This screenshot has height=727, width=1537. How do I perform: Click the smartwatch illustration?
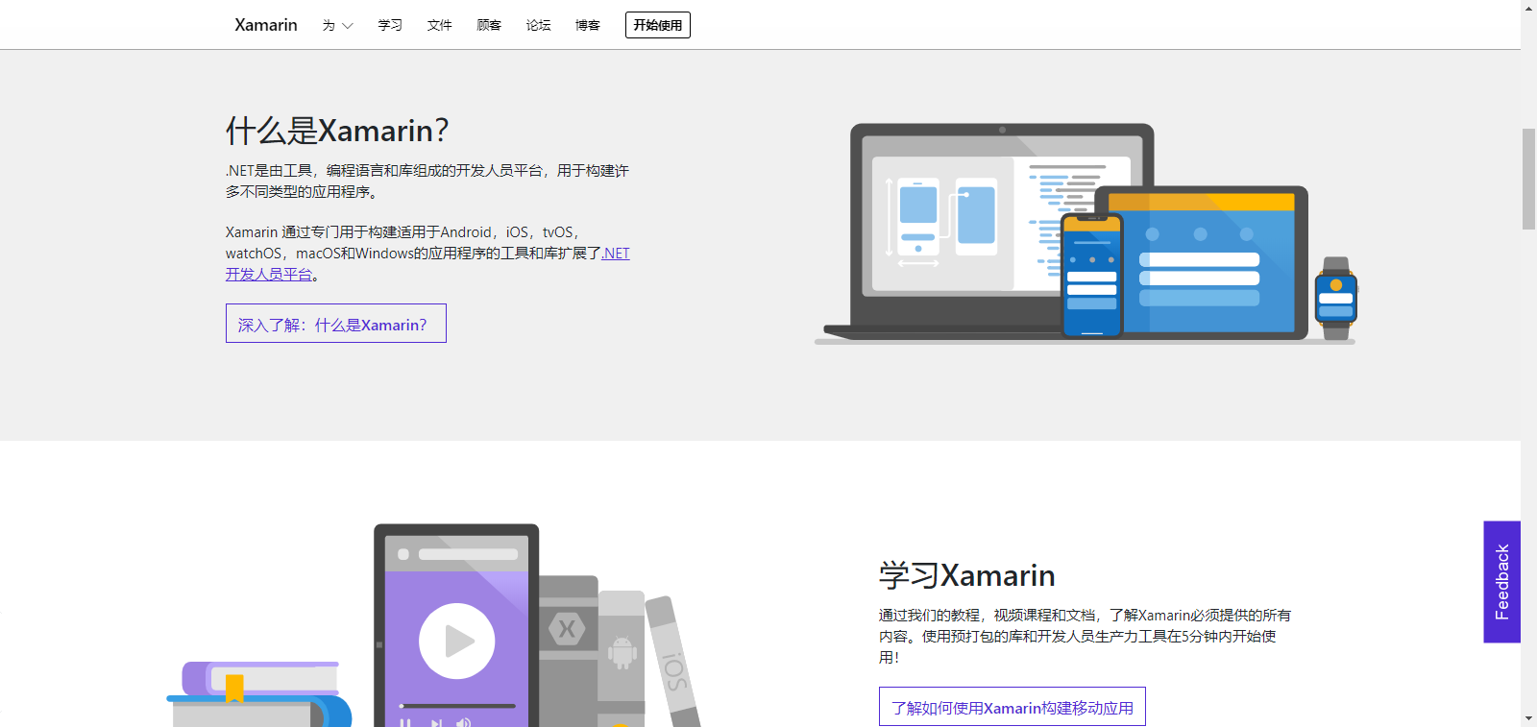point(1336,298)
